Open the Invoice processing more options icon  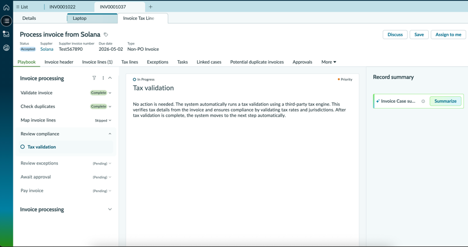[x=103, y=78]
